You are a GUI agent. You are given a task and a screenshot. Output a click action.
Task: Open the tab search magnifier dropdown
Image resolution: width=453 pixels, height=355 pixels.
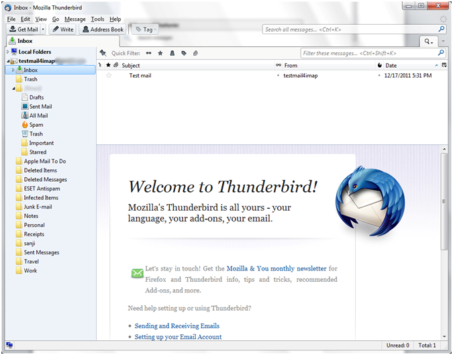[429, 42]
